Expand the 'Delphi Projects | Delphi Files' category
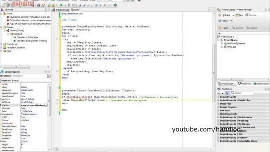 tap(219, 100)
